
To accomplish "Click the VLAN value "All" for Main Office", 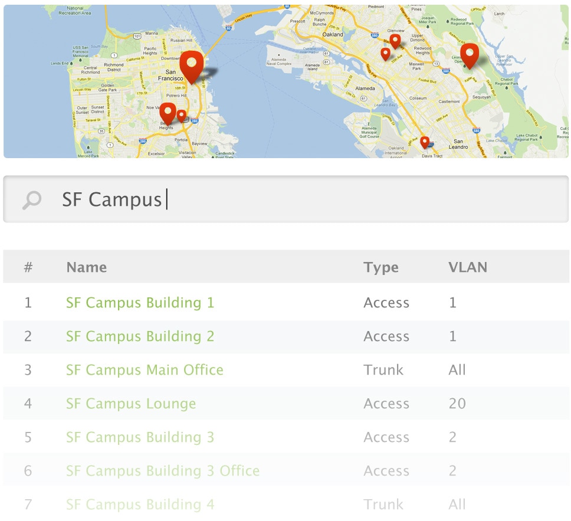I will pyautogui.click(x=457, y=370).
